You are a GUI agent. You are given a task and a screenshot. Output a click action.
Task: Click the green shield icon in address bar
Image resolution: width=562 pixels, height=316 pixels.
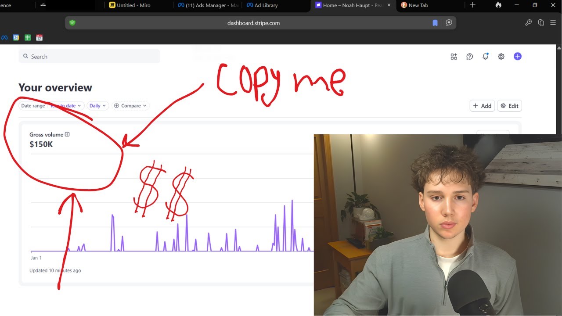[72, 23]
